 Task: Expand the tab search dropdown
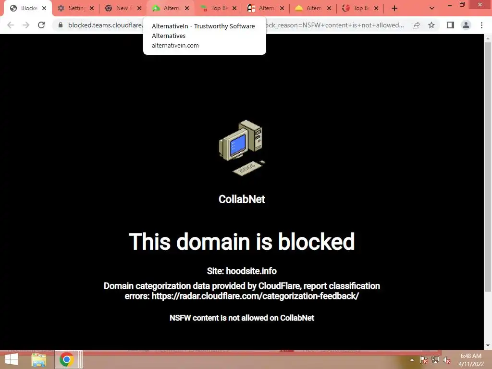[432, 8]
